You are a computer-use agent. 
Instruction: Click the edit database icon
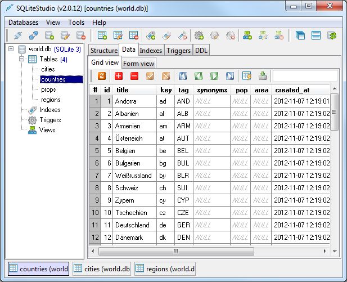pos(65,35)
